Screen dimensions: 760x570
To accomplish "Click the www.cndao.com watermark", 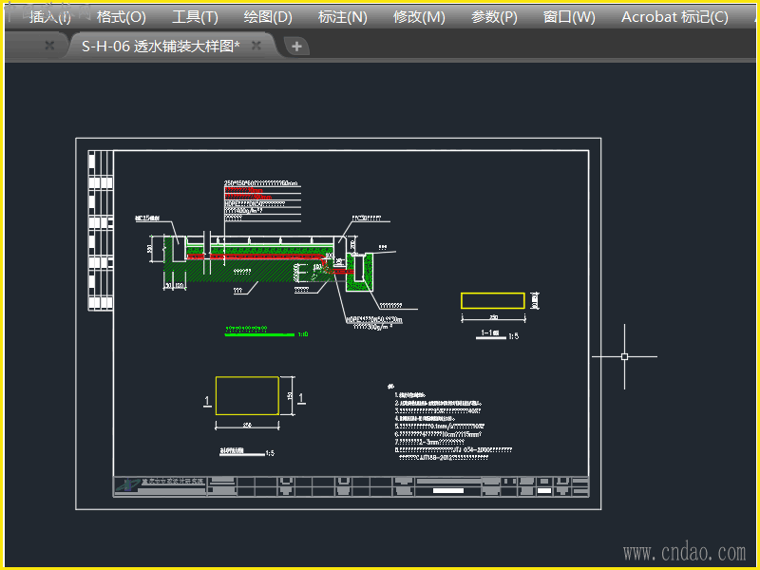I will tap(684, 552).
